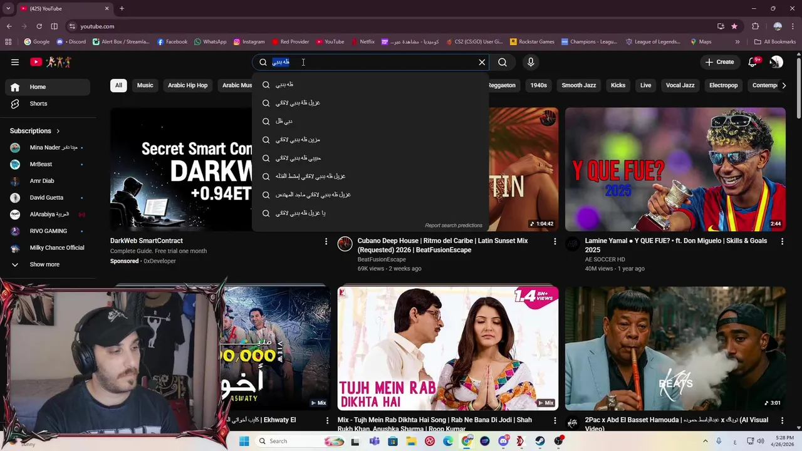Image resolution: width=802 pixels, height=451 pixels.
Task: Click the Windows taskbar Search box
Action: (301, 441)
